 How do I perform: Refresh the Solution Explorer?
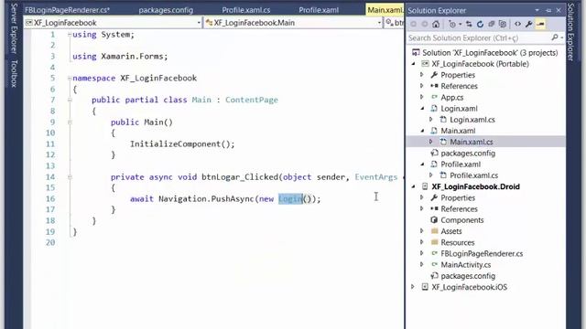pos(480,25)
